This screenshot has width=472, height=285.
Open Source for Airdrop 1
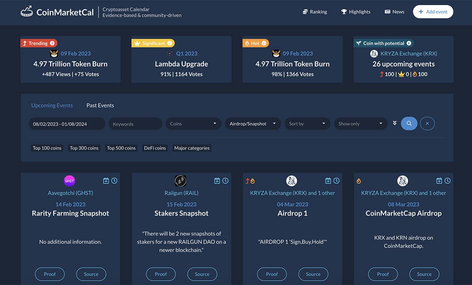pos(313,274)
